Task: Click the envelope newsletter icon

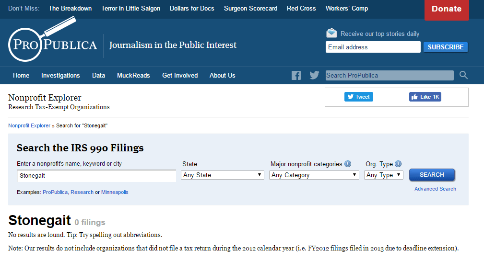Action: click(331, 33)
